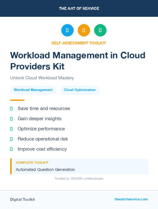Click the SELF-ASSESSMENT TOOLKIT label
158x209 pixels.
pyautogui.click(x=79, y=43)
